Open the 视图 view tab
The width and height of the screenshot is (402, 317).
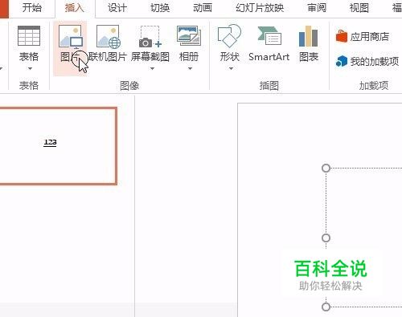point(359,8)
